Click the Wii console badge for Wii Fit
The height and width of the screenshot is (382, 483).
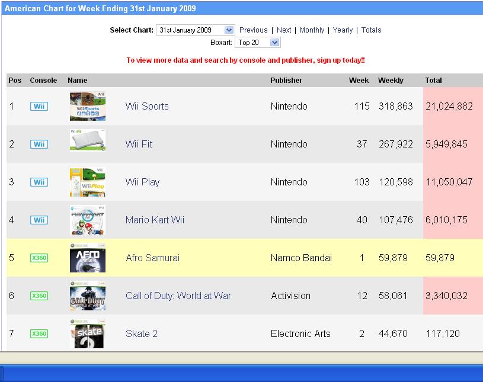point(39,144)
